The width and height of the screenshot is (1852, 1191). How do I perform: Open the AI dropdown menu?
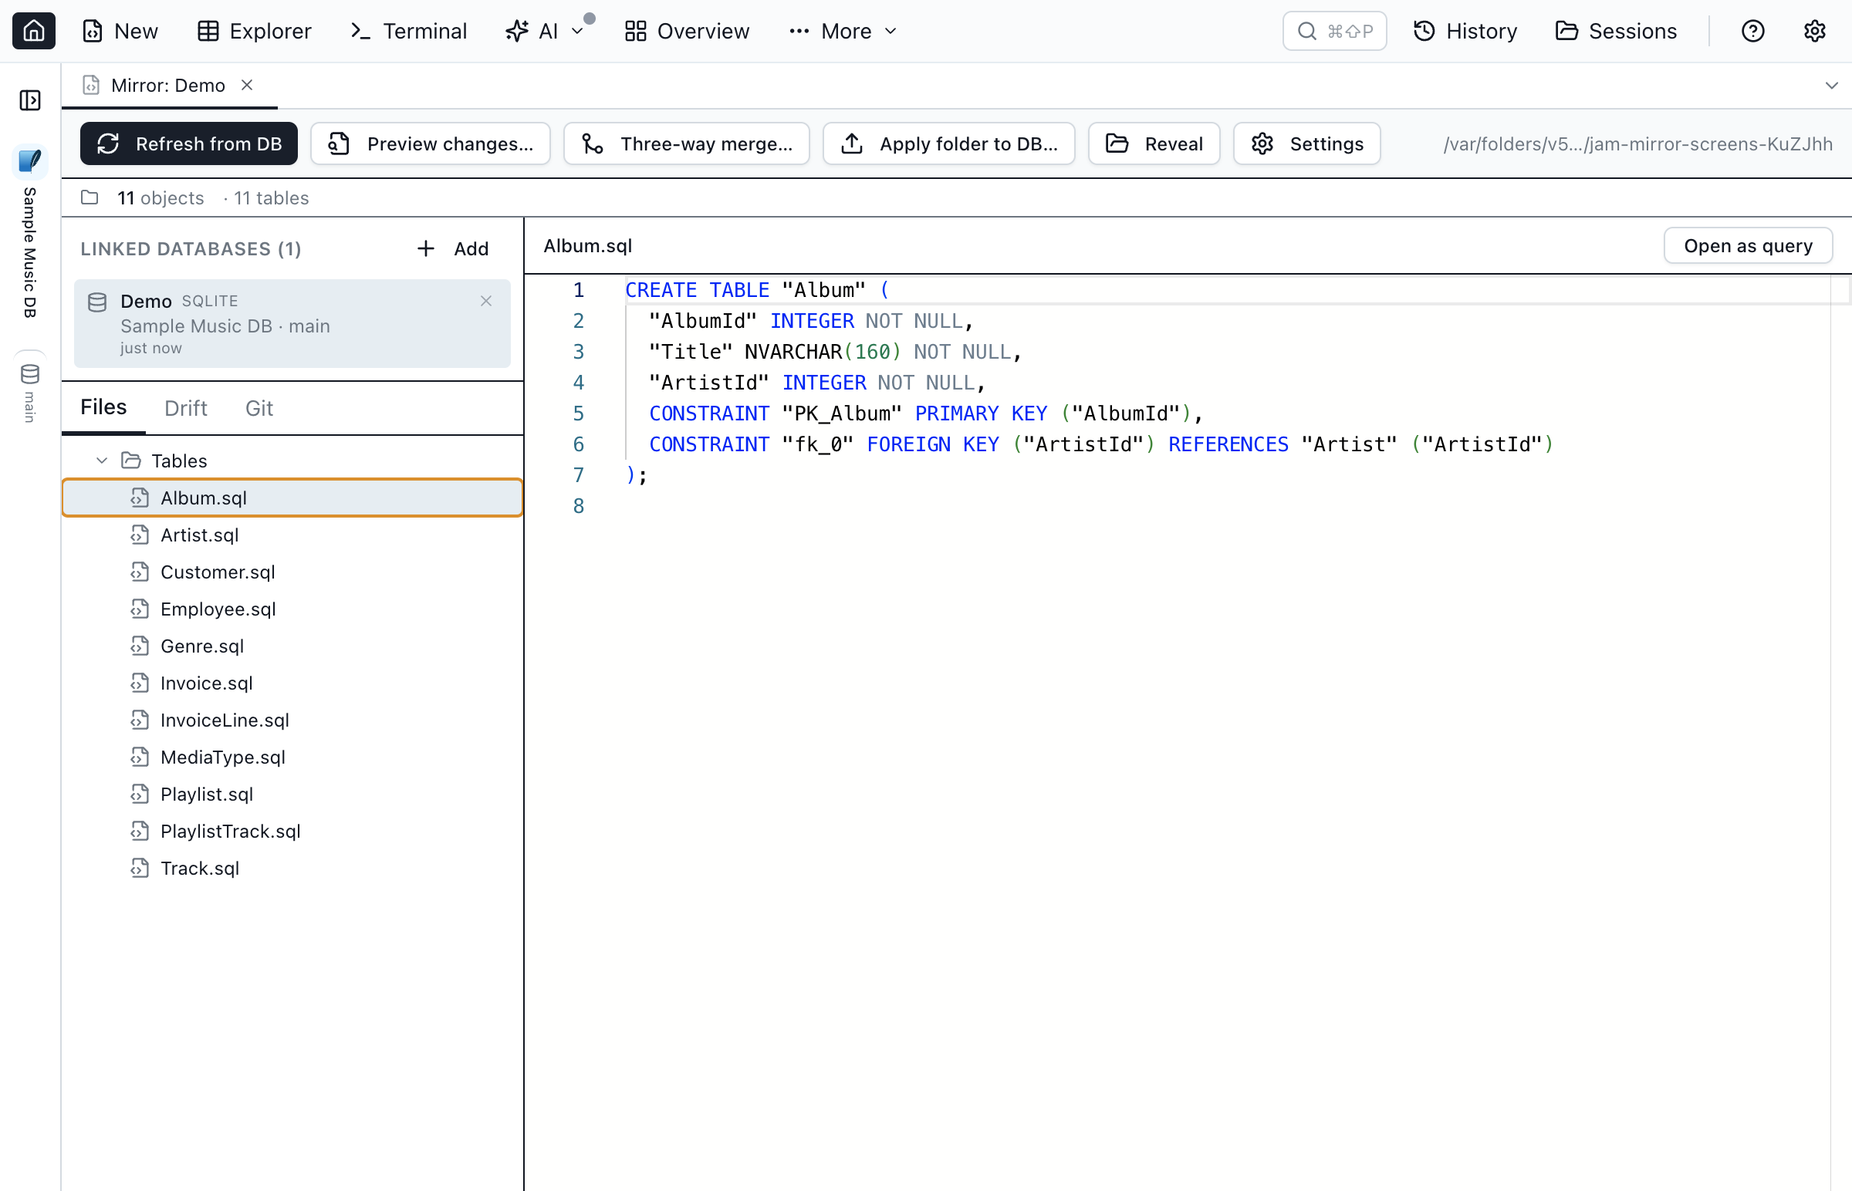tap(544, 31)
